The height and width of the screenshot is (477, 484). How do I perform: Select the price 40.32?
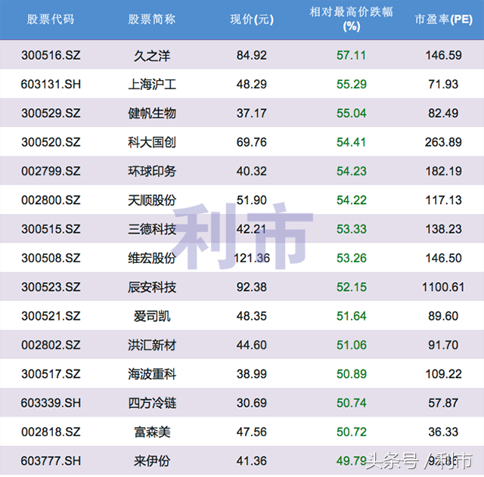252,172
